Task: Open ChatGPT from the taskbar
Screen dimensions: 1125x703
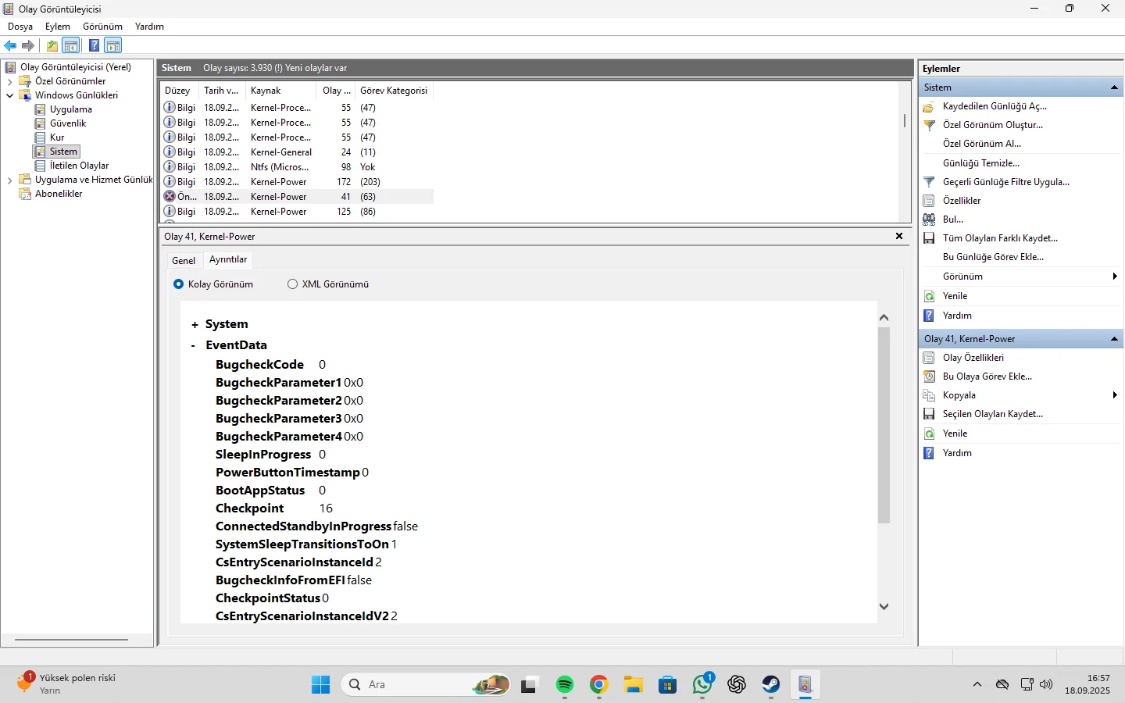Action: click(x=737, y=685)
